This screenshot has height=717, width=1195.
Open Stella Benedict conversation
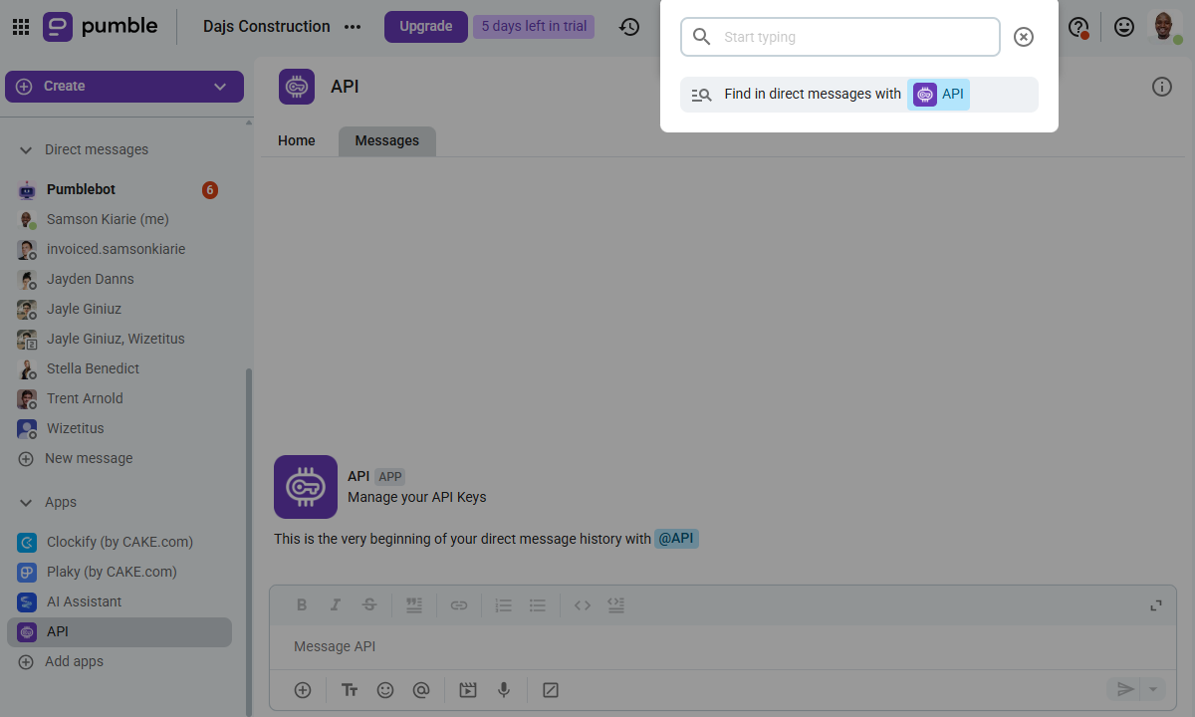[x=121, y=368]
